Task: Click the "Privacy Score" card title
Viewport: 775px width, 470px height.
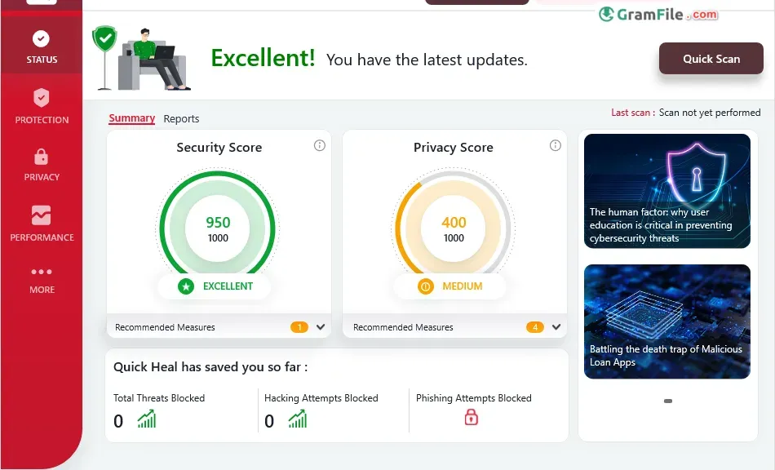Action: [x=454, y=147]
